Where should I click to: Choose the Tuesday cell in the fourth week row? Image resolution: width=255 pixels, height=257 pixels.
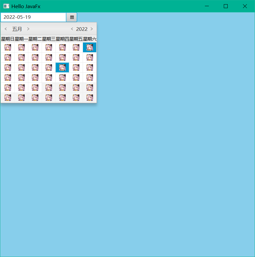coord(35,78)
